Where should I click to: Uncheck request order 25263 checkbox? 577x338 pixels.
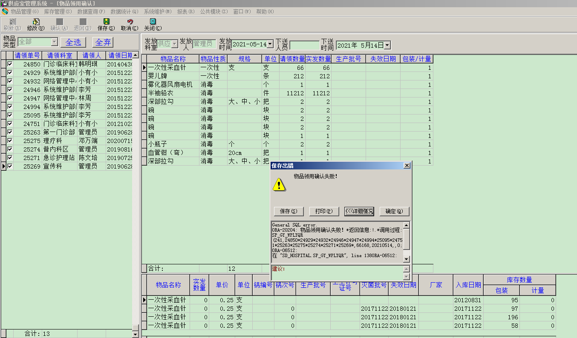[x=10, y=132]
